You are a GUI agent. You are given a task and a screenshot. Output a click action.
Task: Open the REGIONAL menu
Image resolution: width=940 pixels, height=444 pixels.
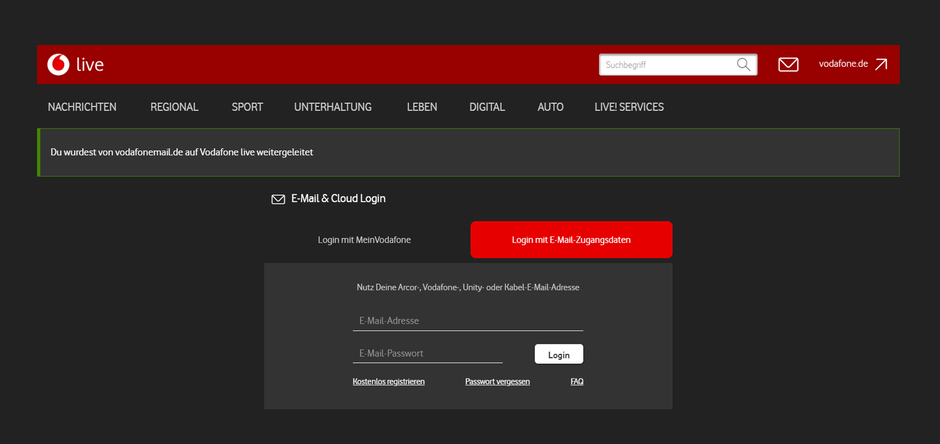174,107
